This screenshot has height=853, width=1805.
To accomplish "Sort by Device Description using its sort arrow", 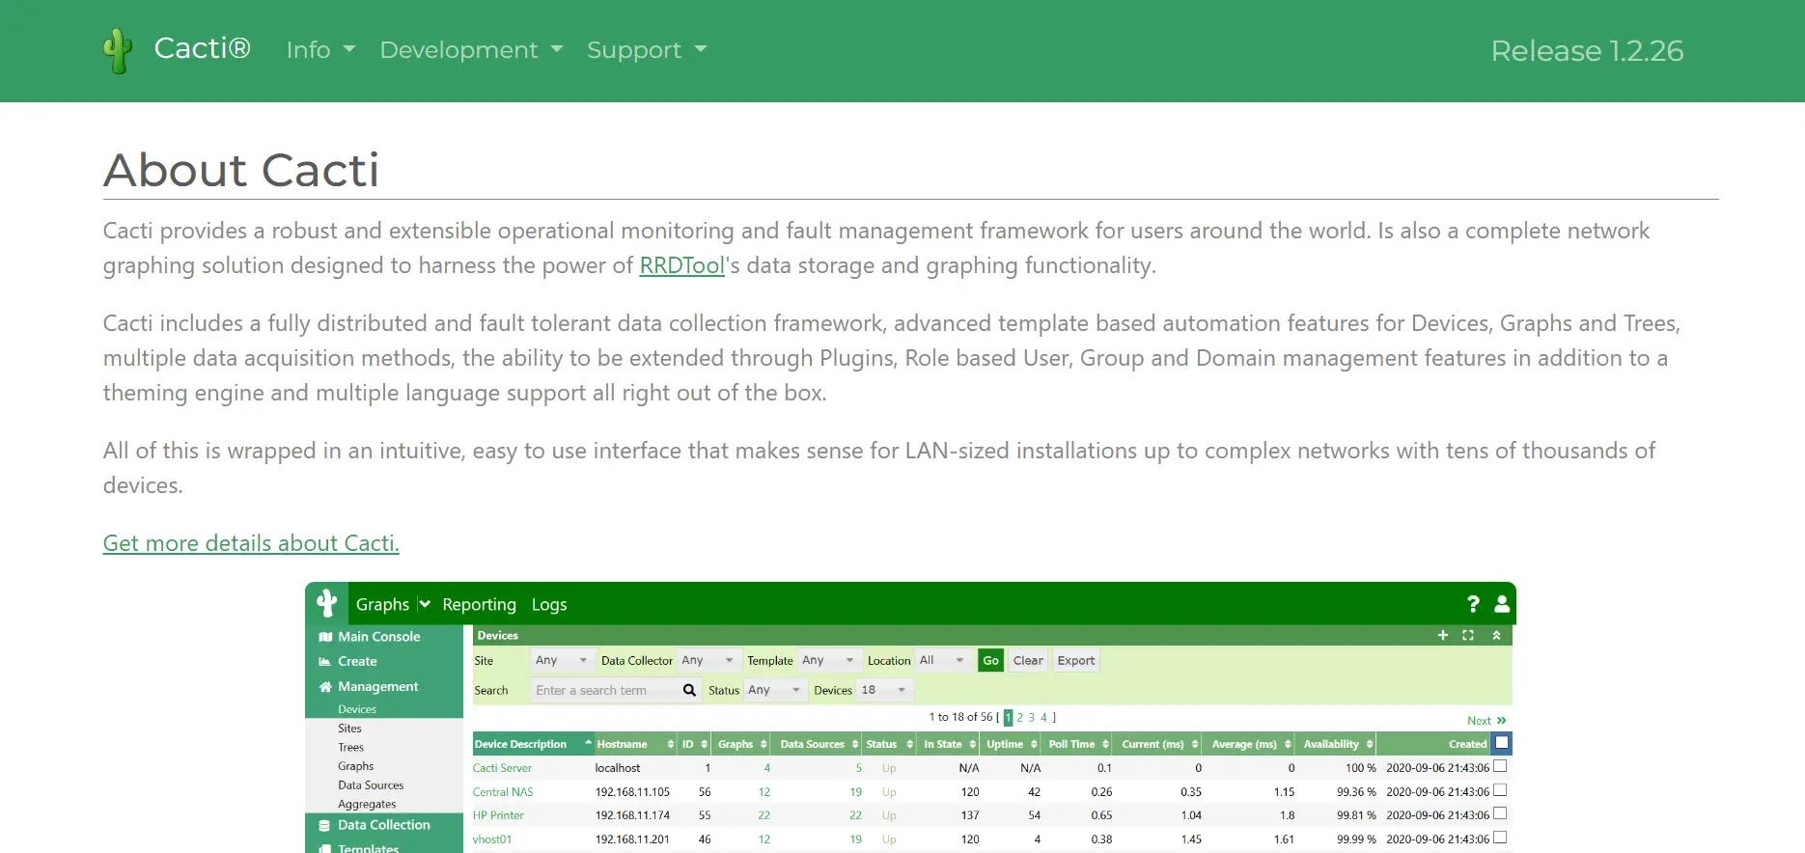I will pos(588,743).
